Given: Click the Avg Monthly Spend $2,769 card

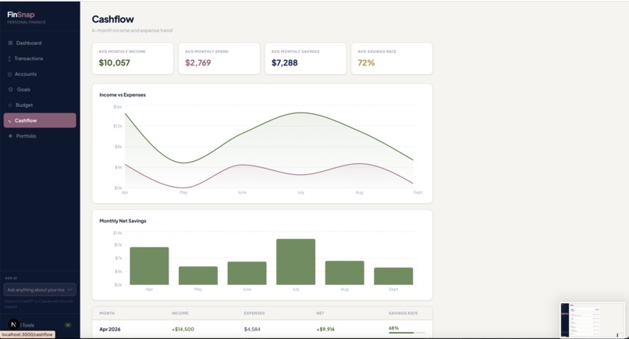Looking at the screenshot, I should point(219,59).
